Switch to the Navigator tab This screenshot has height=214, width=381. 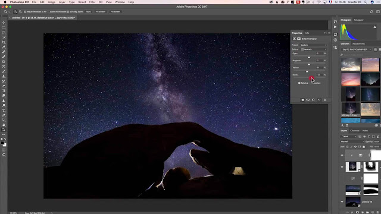(x=358, y=20)
